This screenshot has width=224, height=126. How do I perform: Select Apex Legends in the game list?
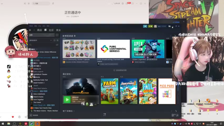tap(38, 72)
